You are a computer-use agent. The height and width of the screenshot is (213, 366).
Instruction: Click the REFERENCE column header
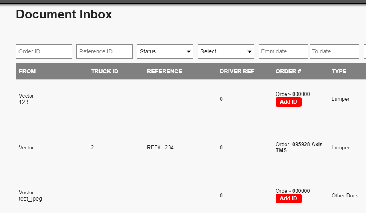pyautogui.click(x=165, y=71)
